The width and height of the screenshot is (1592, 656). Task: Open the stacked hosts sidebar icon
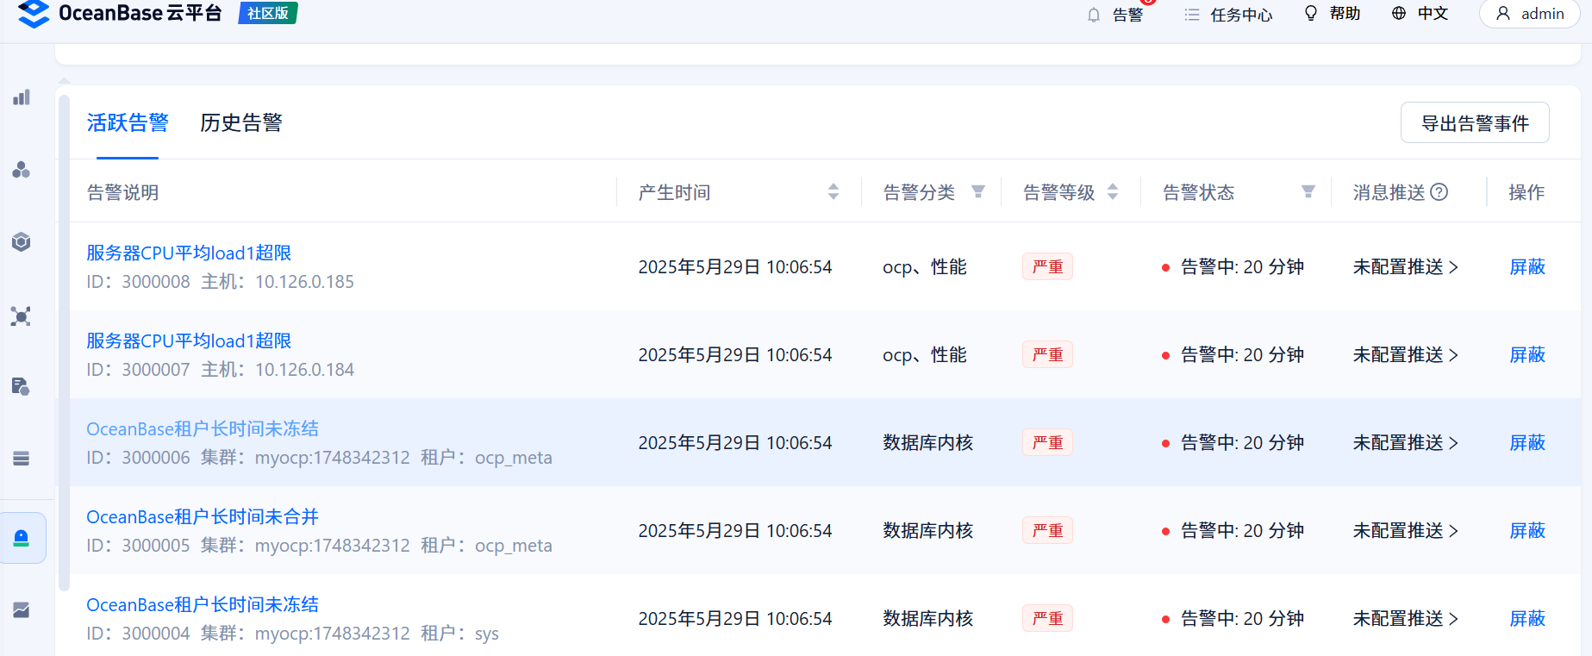22,459
